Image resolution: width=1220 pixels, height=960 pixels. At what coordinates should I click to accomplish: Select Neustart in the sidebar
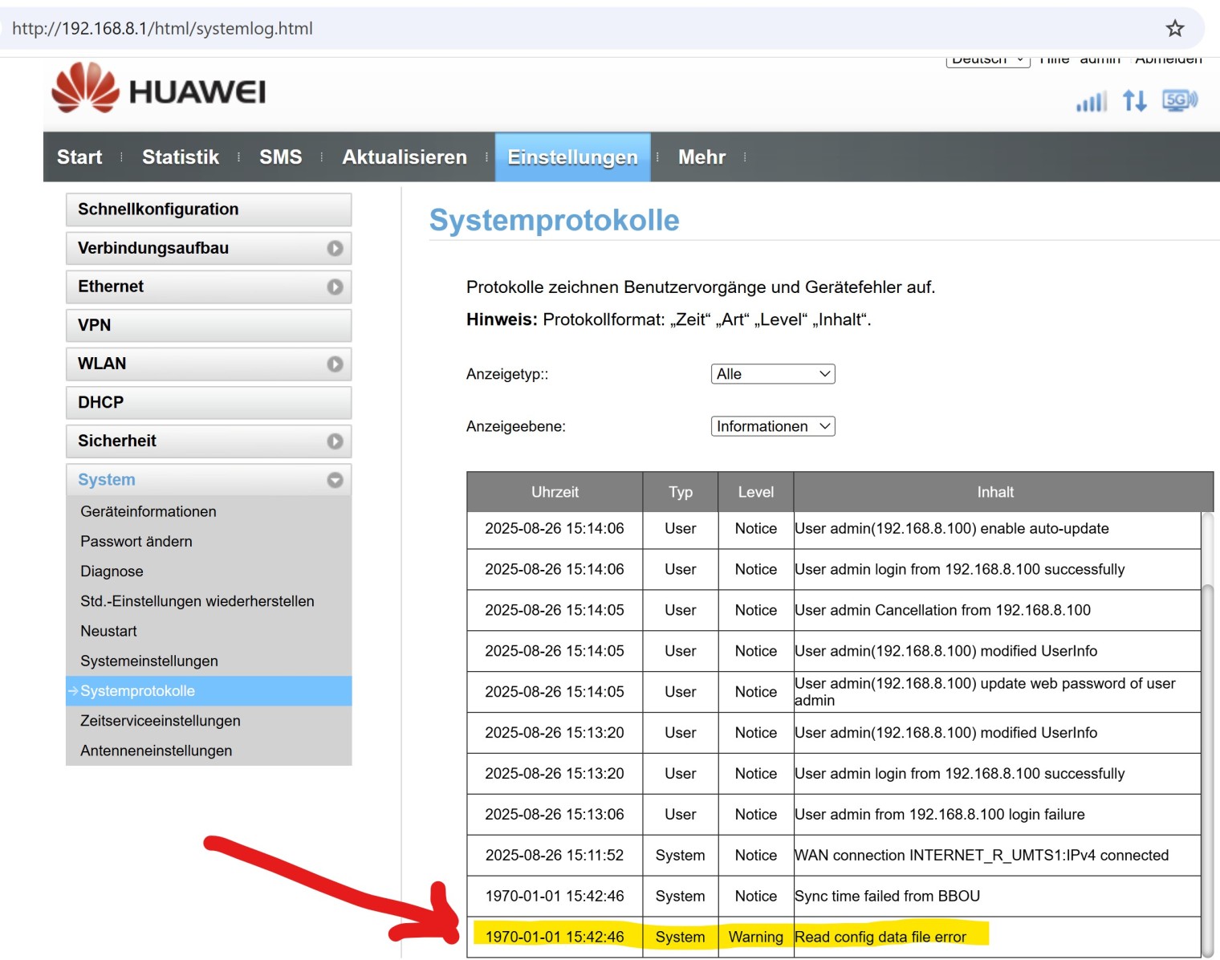[108, 631]
